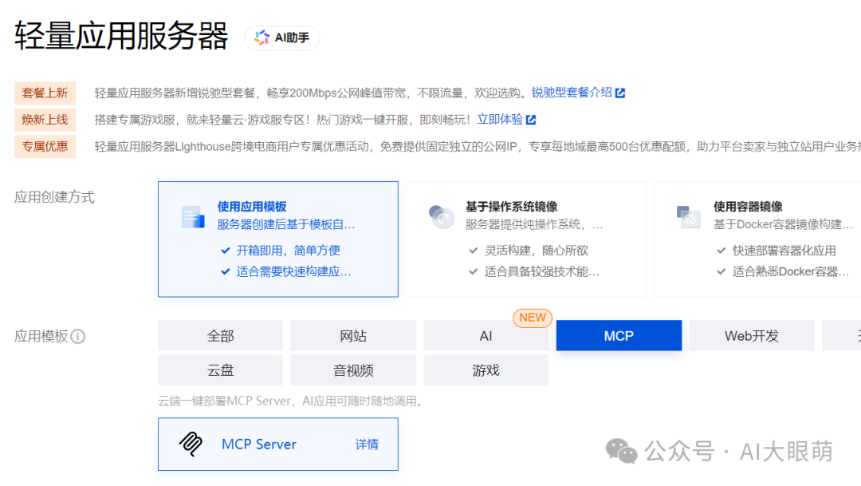Click the 快速部署容器化应用 checkmark item
This screenshot has height=486, width=861.
point(776,251)
